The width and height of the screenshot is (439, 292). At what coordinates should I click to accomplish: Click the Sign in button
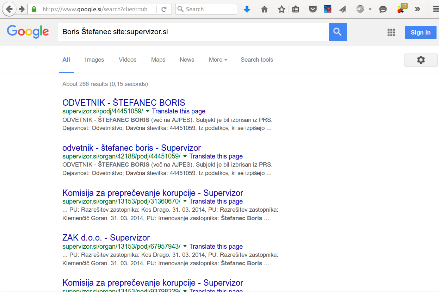[421, 32]
